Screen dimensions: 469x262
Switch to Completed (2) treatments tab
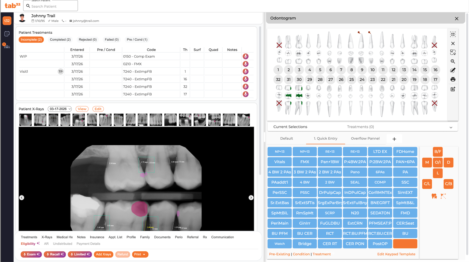coord(60,40)
